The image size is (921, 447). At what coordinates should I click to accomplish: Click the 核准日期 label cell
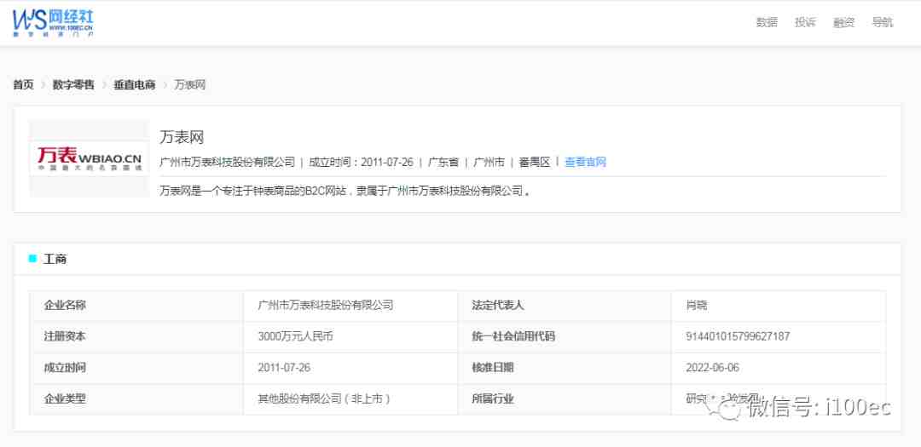click(x=565, y=368)
